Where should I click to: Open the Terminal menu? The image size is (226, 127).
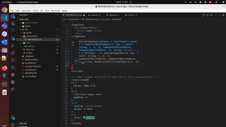tap(55, 11)
